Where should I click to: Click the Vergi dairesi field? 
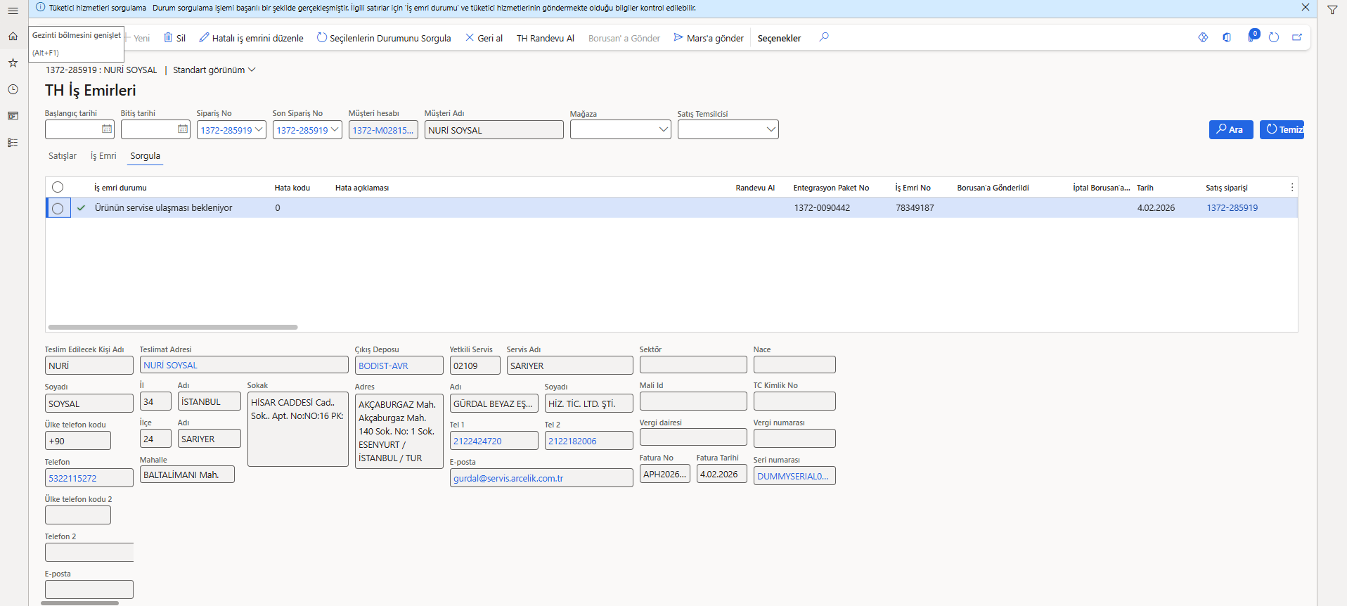point(693,437)
